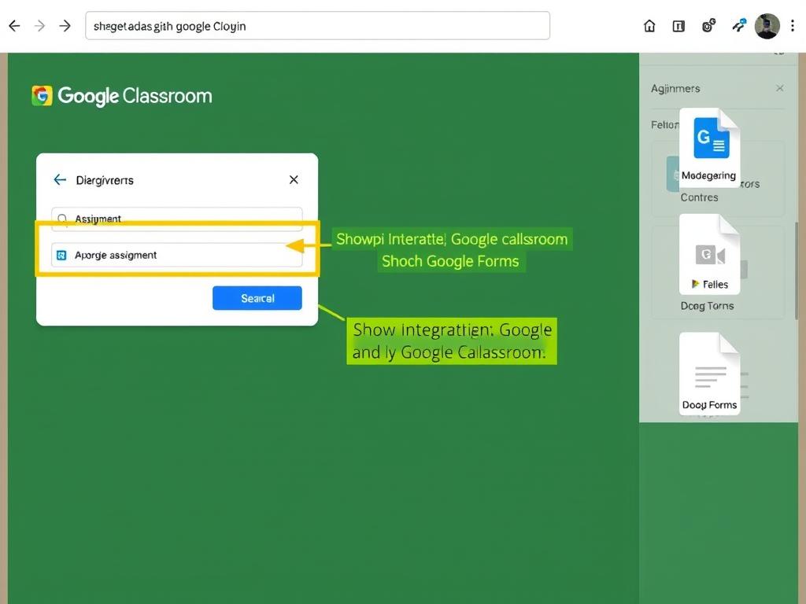Click the gray video icon above Felles
Screen dimensions: 806x604
711,255
